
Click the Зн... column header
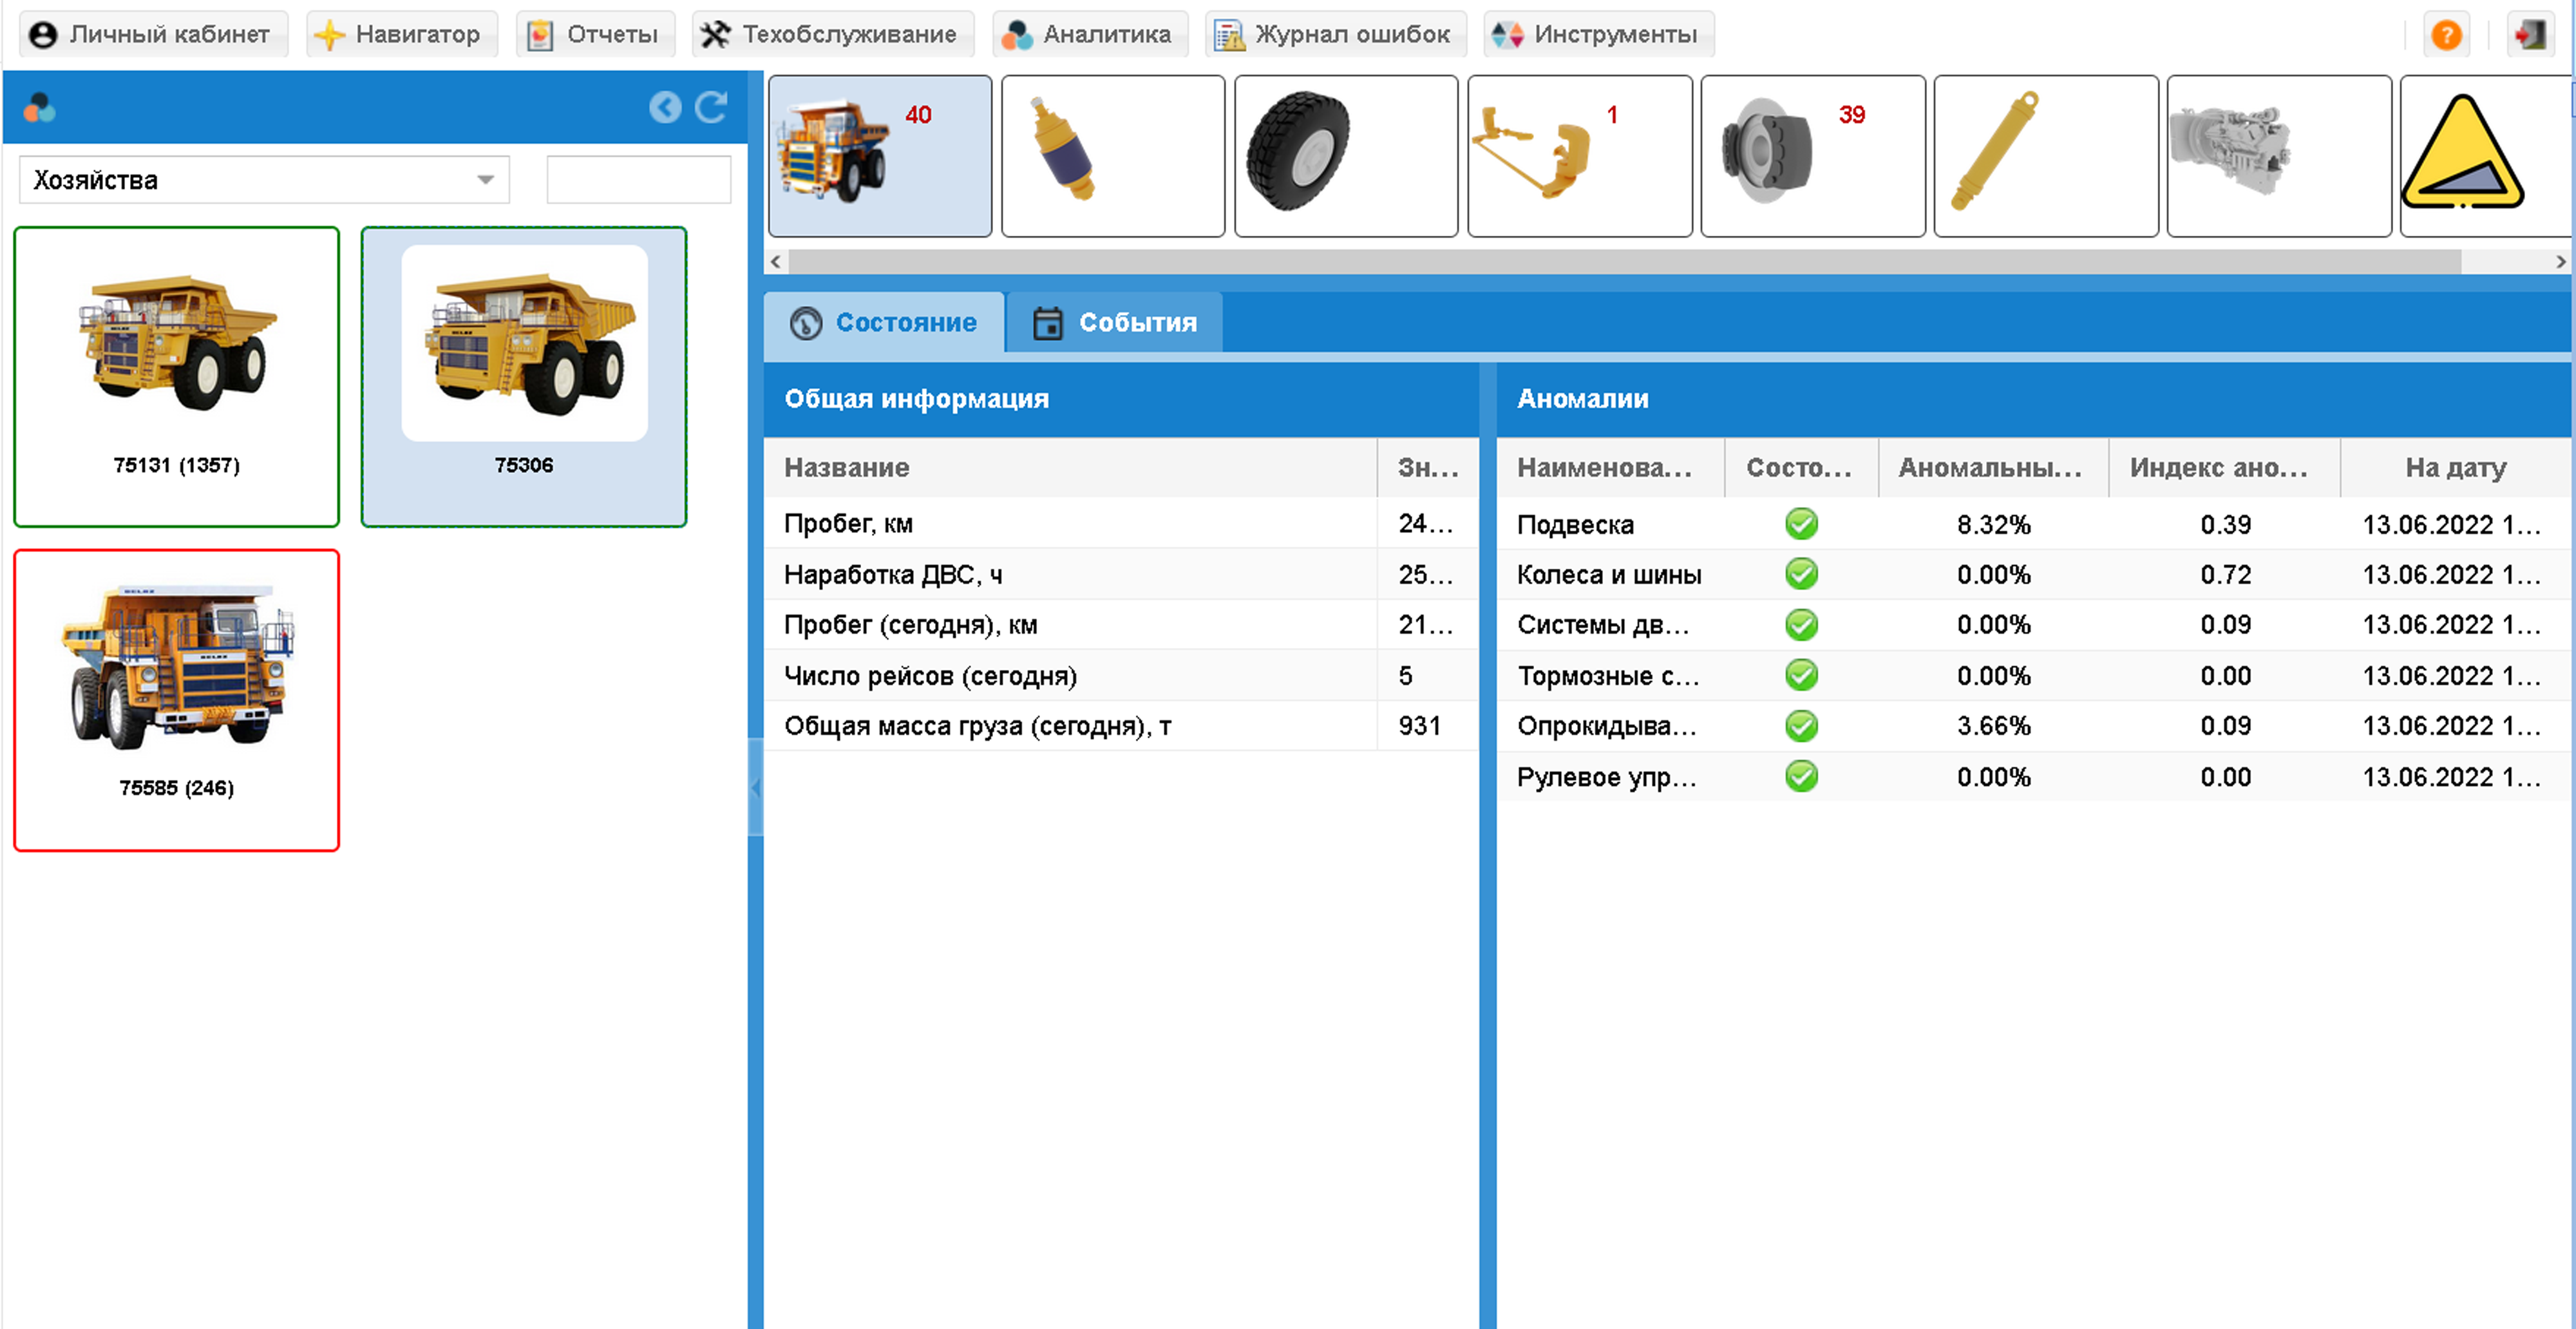[x=1428, y=467]
